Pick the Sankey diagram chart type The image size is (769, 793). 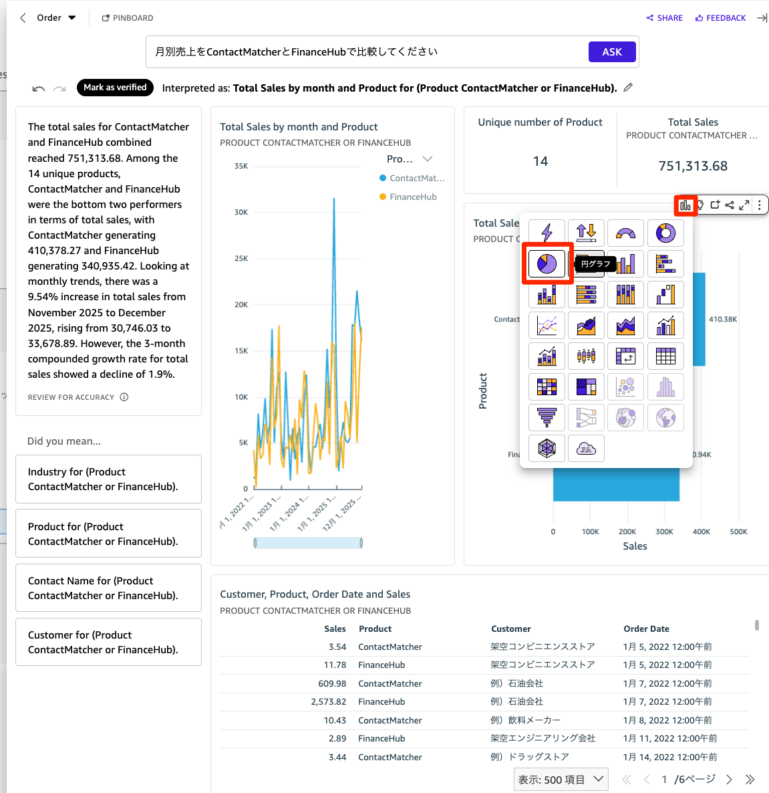click(x=586, y=417)
